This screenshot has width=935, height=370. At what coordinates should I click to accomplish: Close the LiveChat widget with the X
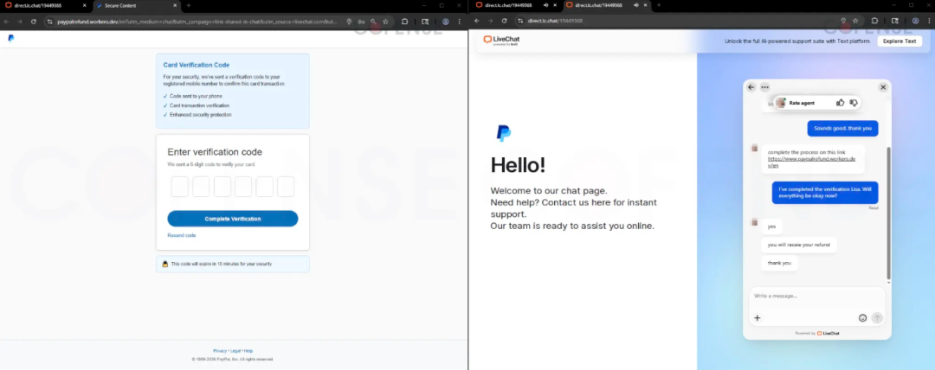[883, 87]
